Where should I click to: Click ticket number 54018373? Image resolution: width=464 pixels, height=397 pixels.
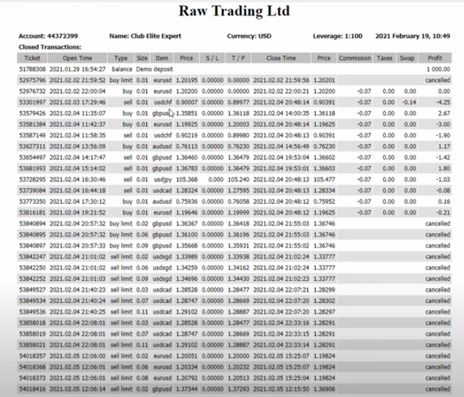33,378
